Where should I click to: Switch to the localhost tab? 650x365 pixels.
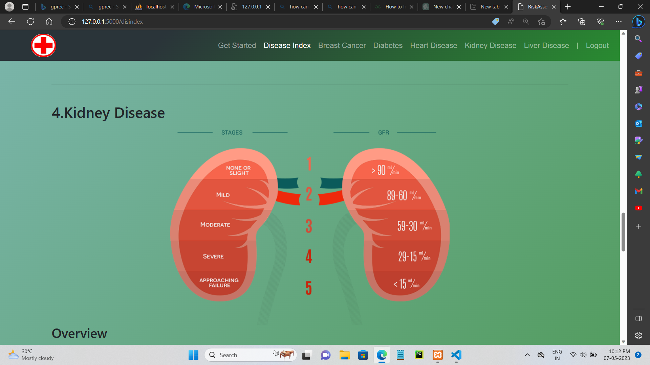tap(155, 7)
